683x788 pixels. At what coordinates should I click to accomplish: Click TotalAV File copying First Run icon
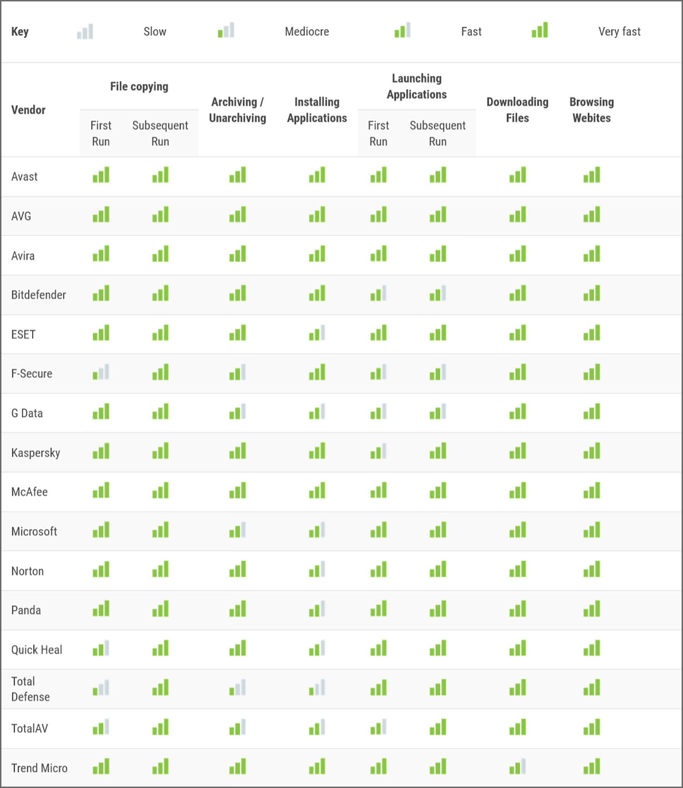click(101, 727)
